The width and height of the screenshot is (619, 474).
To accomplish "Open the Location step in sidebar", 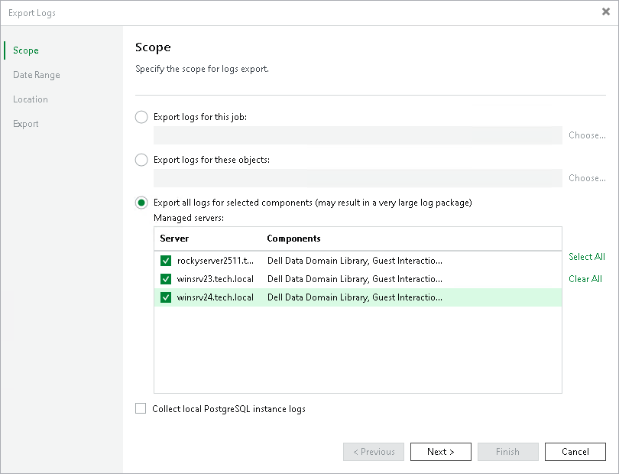I will click(31, 99).
